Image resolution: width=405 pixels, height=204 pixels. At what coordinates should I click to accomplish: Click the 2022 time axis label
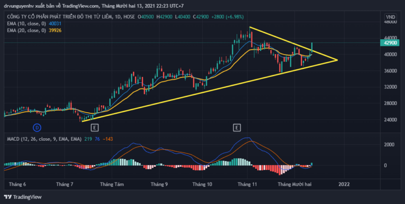tap(344, 185)
